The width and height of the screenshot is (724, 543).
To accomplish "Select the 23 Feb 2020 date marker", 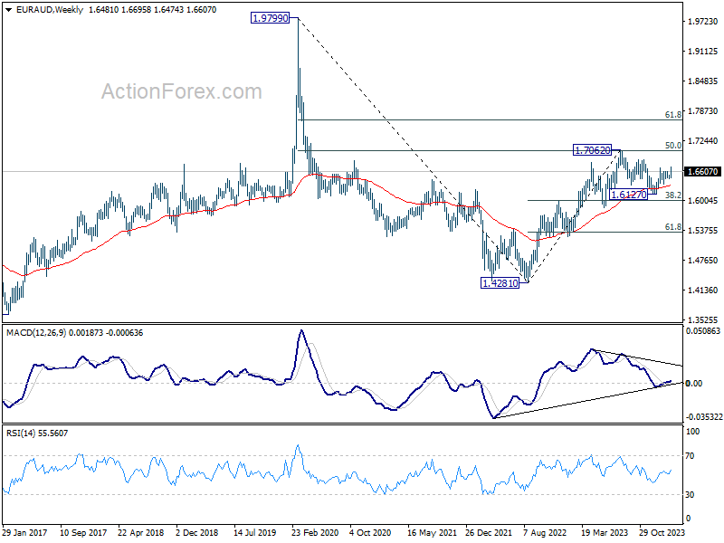I will (x=315, y=532).
